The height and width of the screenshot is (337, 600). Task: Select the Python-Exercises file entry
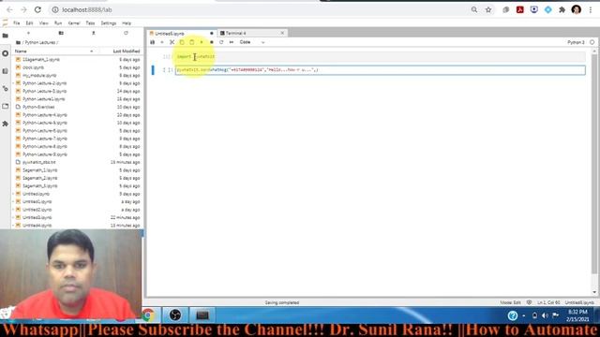coord(38,107)
